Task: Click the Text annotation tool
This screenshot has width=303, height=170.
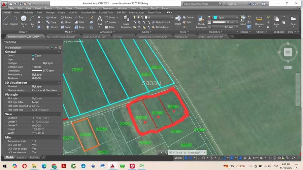Action: click(x=100, y=20)
